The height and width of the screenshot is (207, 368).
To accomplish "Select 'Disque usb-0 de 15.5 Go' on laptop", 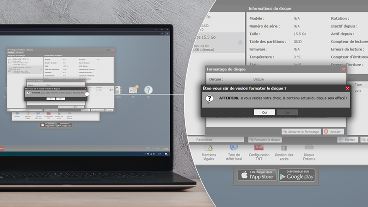I will click(25, 70).
